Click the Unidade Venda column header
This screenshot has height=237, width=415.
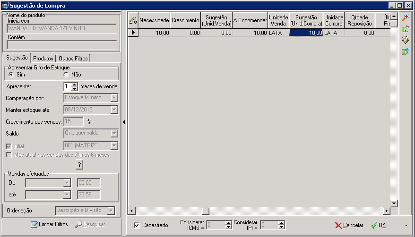(x=278, y=20)
